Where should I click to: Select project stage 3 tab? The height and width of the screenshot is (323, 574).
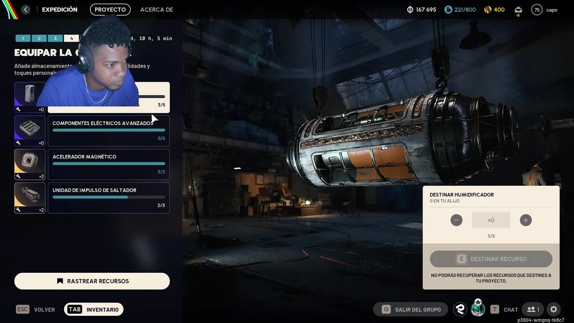pos(55,39)
